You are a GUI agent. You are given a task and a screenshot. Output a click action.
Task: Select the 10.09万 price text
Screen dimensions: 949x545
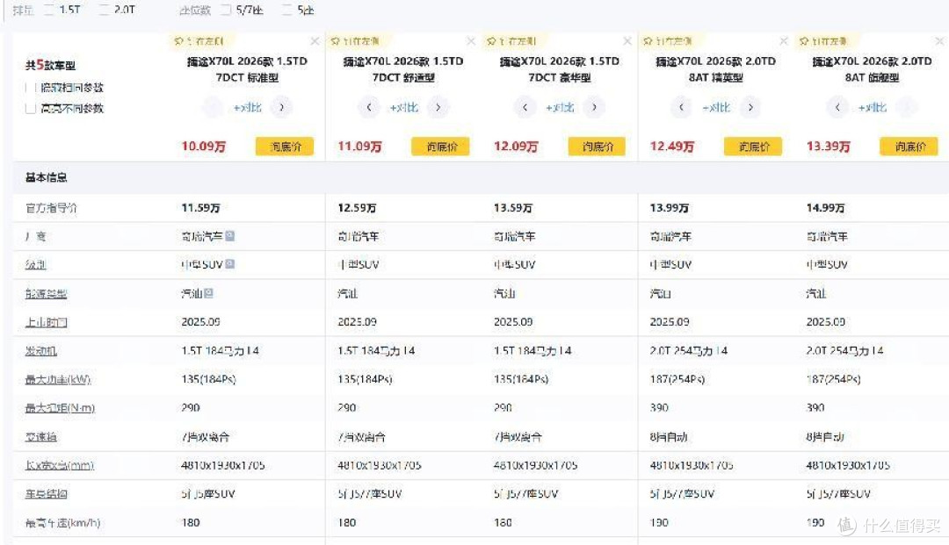pos(203,147)
